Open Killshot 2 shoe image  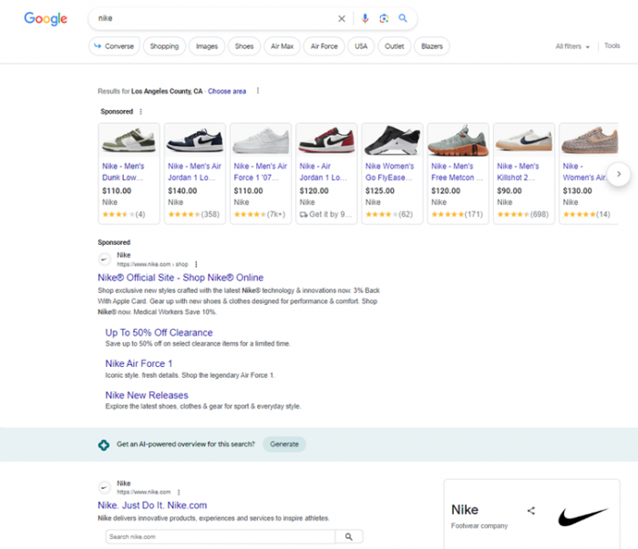tap(524, 140)
